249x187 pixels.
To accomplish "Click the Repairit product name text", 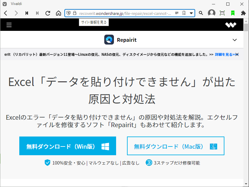I will (127, 40).
